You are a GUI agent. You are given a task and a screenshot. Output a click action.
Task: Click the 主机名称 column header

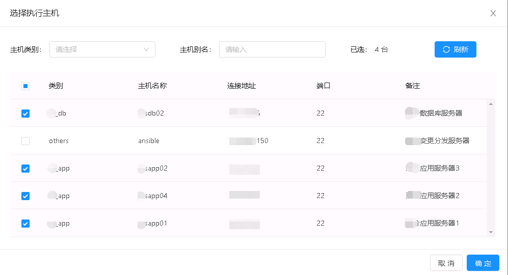152,86
